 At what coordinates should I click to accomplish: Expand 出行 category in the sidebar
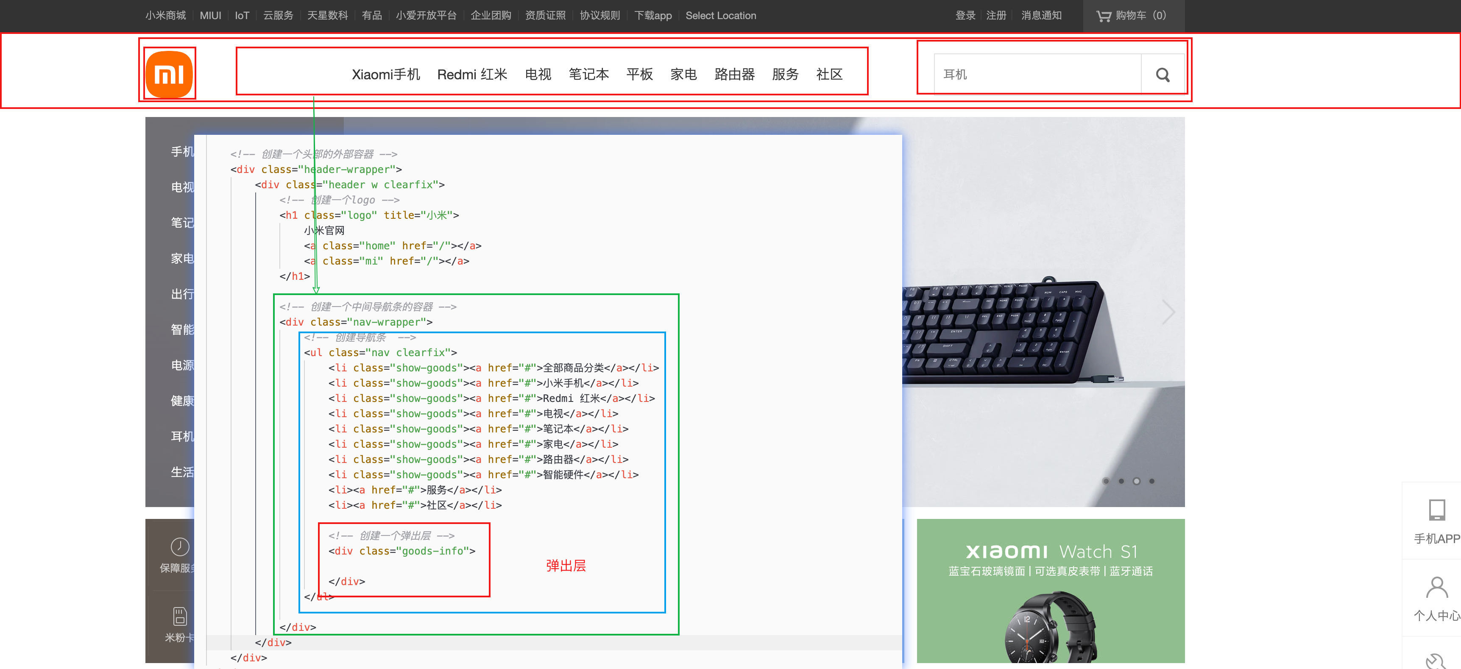click(182, 294)
